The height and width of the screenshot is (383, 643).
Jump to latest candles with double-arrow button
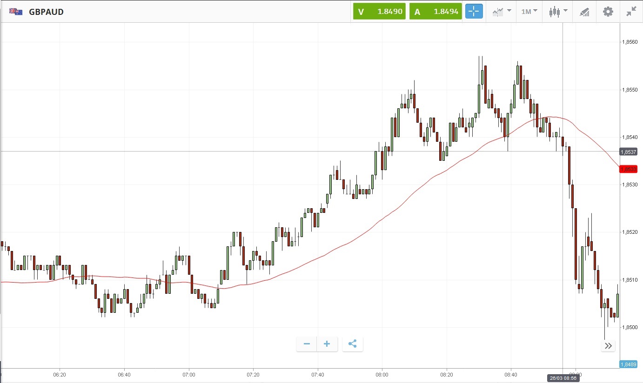click(608, 345)
